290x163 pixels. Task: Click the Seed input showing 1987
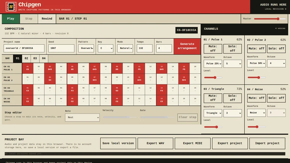click(61, 48)
